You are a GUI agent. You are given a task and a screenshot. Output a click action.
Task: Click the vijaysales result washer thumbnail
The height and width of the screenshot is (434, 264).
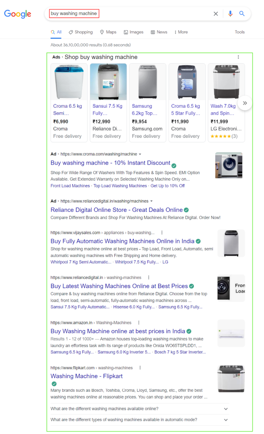tap(231, 243)
